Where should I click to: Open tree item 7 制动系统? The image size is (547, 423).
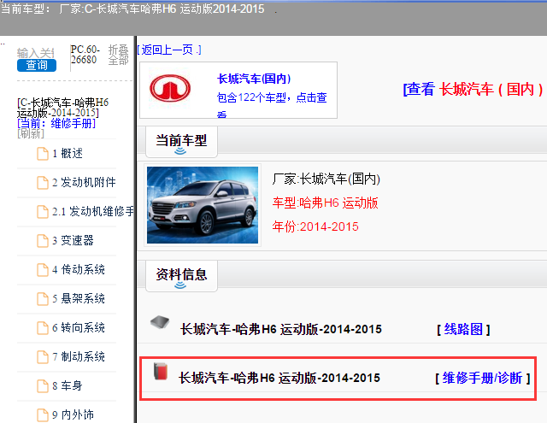tap(79, 356)
